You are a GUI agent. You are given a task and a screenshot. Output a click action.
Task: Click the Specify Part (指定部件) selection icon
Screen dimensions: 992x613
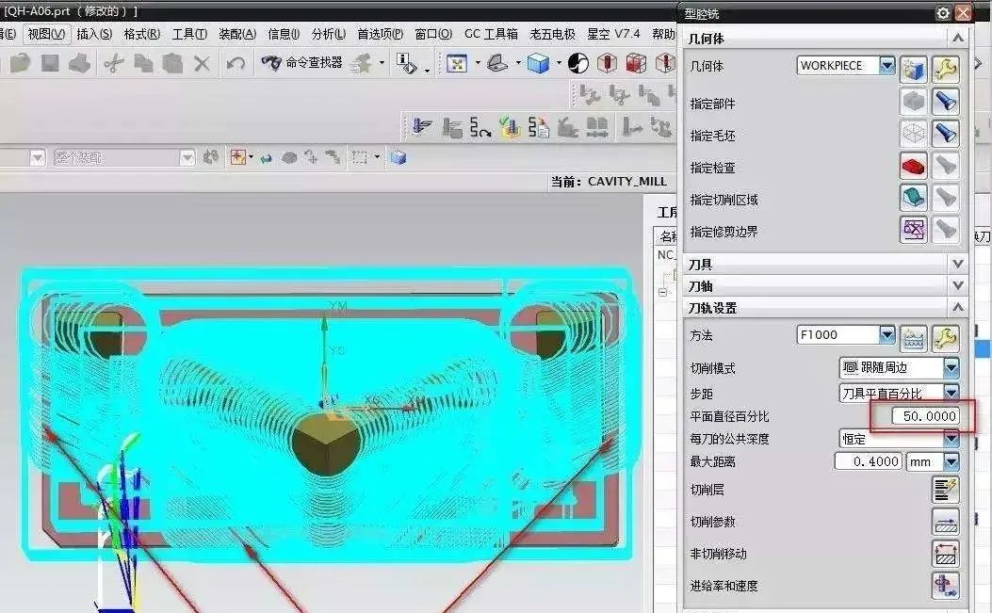coord(913,103)
